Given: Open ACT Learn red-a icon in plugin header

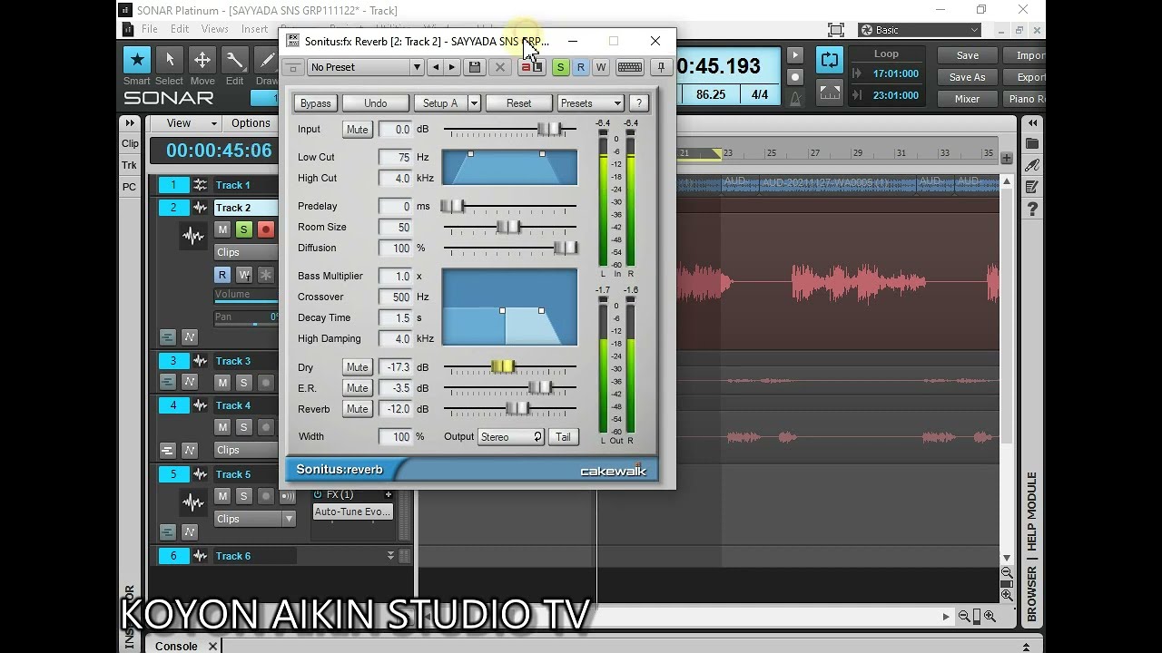Looking at the screenshot, I should tap(531, 67).
